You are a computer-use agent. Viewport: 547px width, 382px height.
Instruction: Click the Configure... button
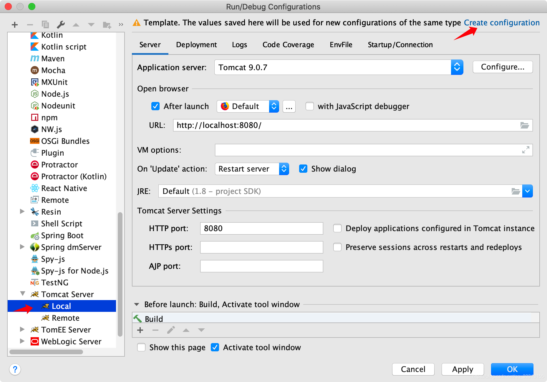503,67
